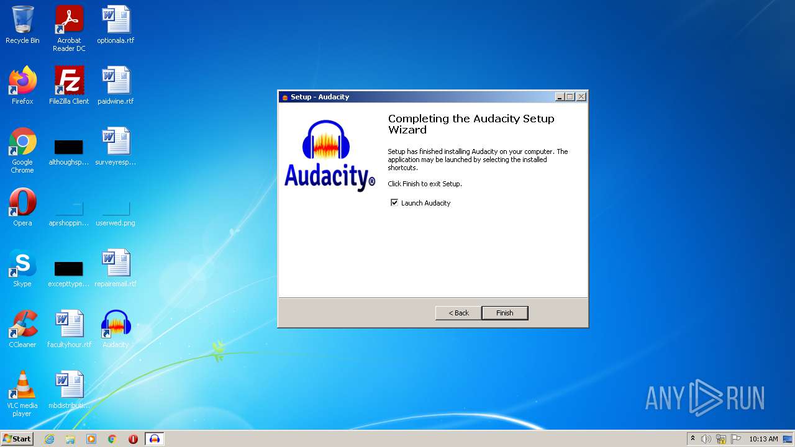
Task: Click the Opera icon in the taskbar
Action: coord(133,439)
